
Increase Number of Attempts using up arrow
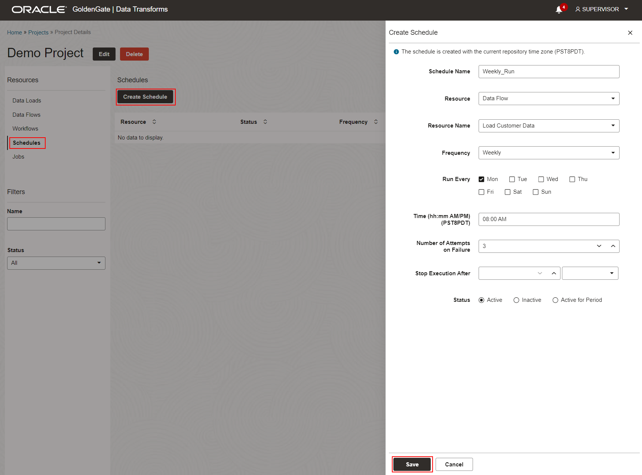coord(613,246)
